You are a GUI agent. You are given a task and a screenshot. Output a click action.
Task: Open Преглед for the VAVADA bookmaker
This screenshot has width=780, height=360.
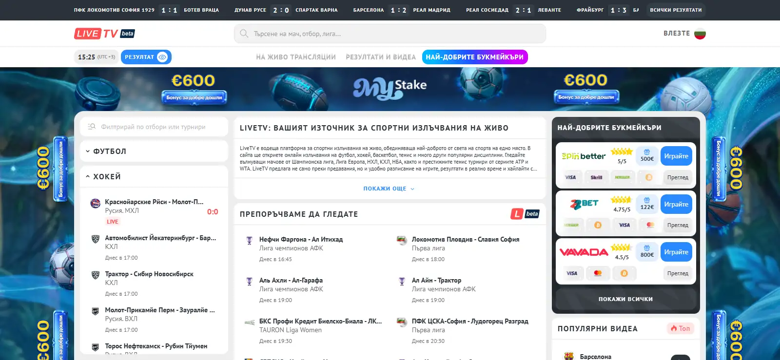pyautogui.click(x=678, y=273)
